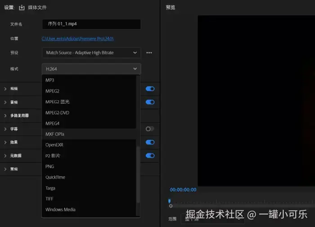315x227 pixels.
Task: Select MPEG2 蓝光 format
Action: click(89, 102)
